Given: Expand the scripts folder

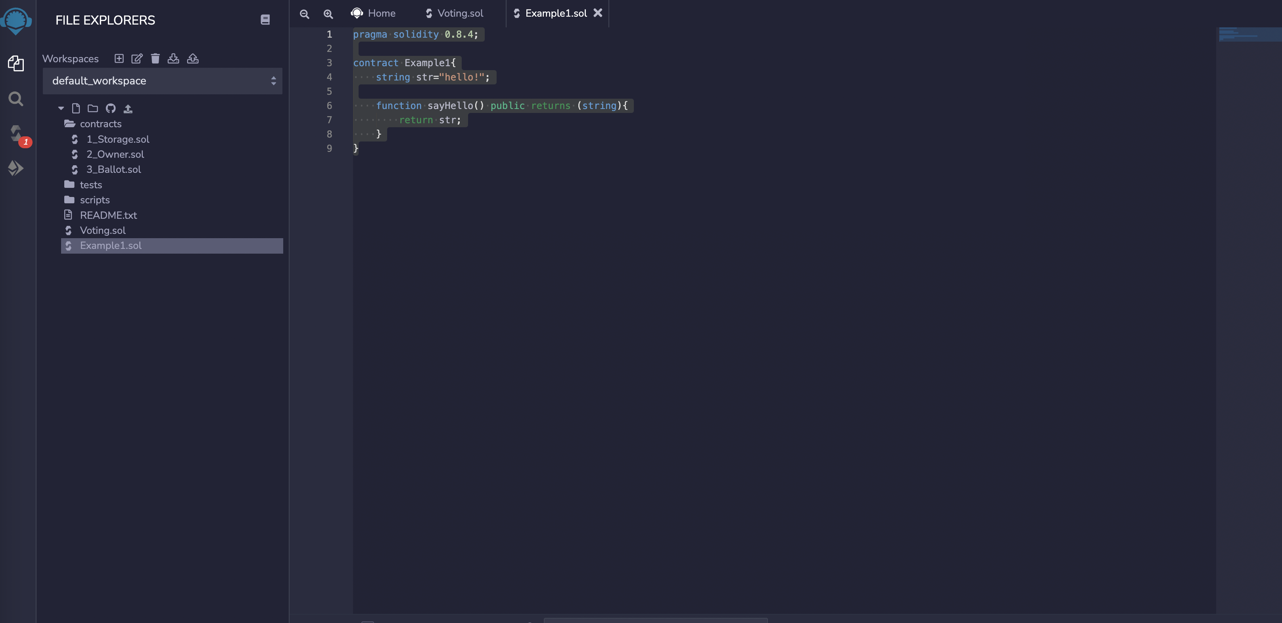Looking at the screenshot, I should point(94,200).
